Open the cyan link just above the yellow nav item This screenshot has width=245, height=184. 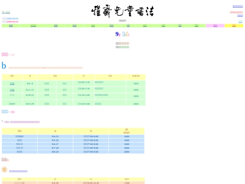click(240, 22)
